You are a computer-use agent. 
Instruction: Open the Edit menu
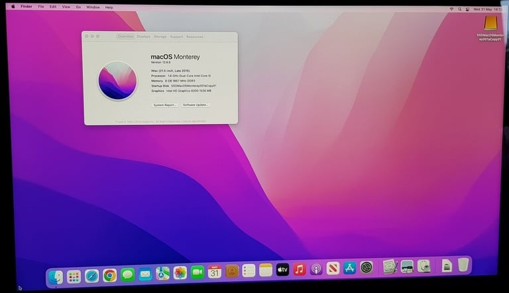tap(53, 7)
